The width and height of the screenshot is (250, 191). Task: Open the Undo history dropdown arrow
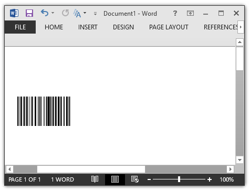point(53,13)
